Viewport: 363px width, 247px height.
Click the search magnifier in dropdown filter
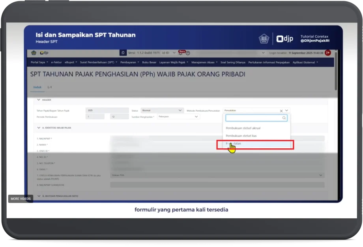point(284,118)
